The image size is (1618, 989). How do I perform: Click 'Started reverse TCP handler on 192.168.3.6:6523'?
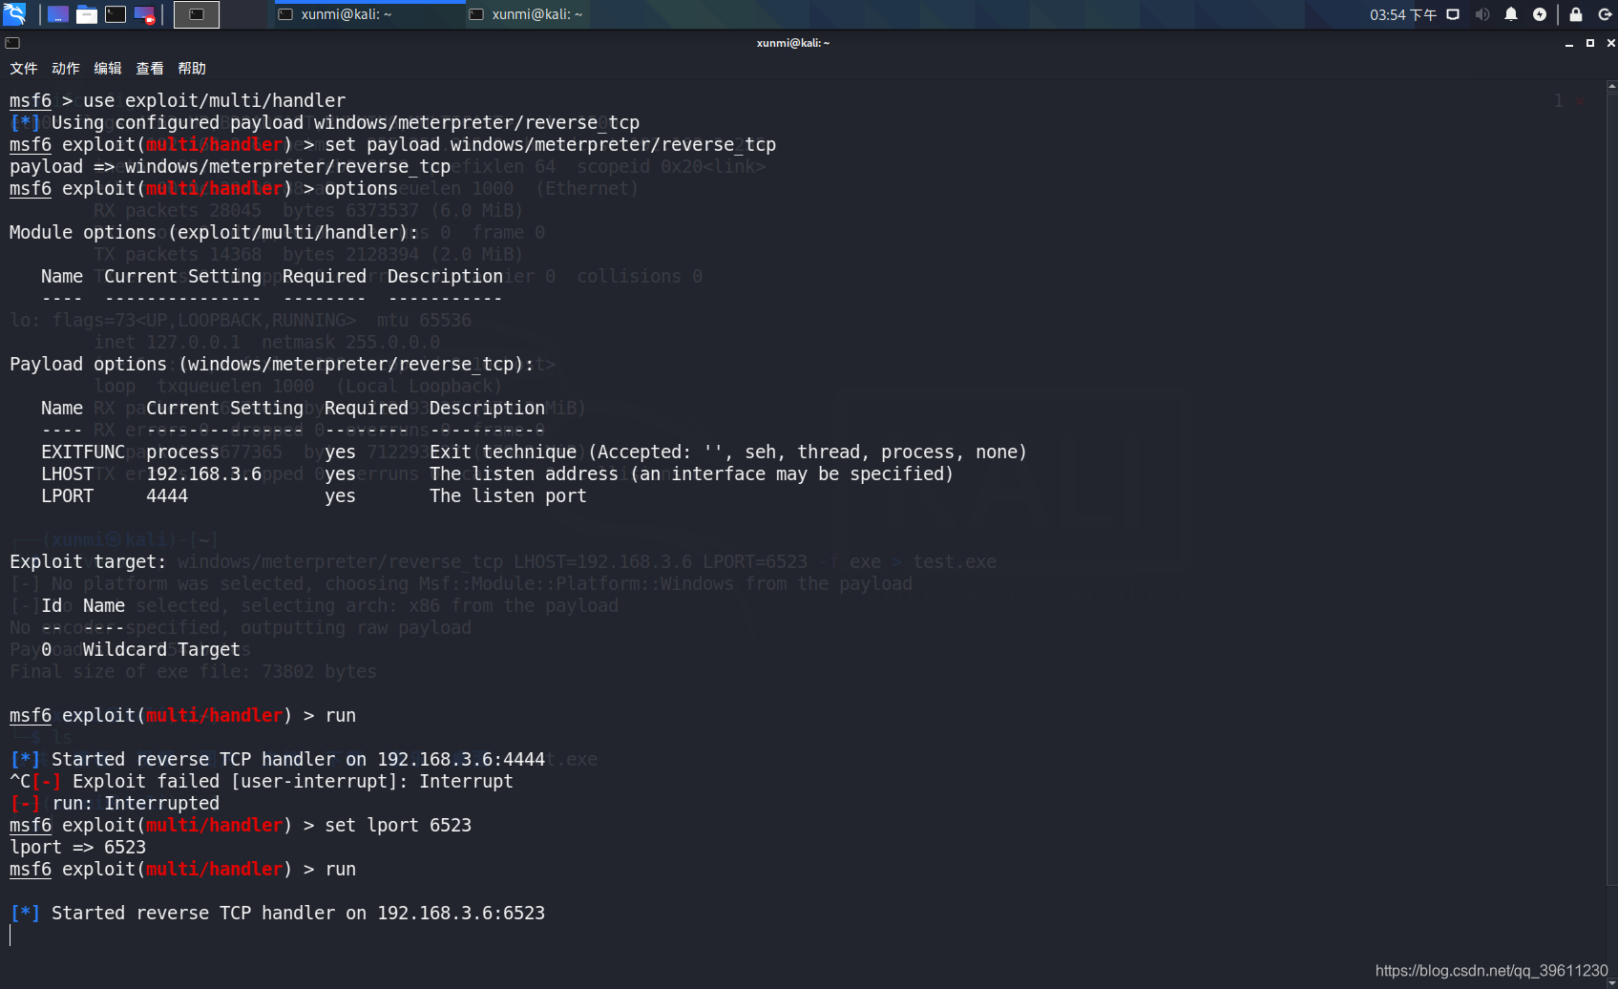pos(298,913)
